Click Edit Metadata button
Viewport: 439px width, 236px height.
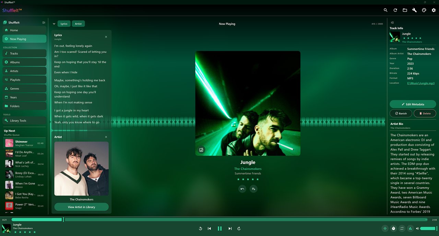tap(413, 104)
